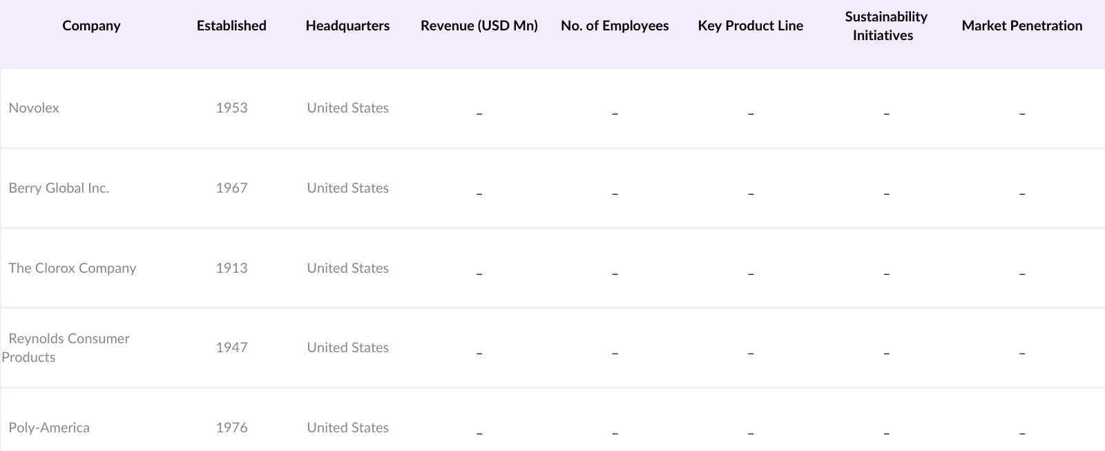1105x451 pixels.
Task: Click the Poly-America company name
Action: [49, 428]
